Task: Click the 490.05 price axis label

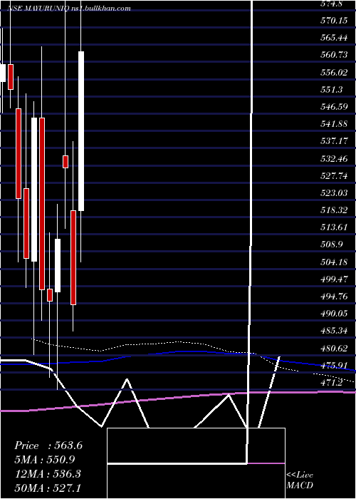Action: (x=334, y=314)
